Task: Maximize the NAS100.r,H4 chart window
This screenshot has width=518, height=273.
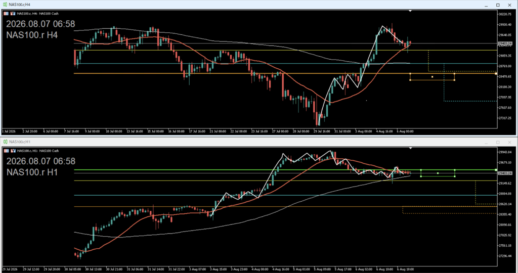Action: pyautogui.click(x=498, y=5)
